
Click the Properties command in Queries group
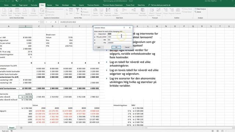tap(50, 12)
